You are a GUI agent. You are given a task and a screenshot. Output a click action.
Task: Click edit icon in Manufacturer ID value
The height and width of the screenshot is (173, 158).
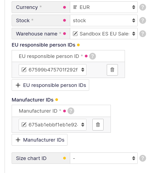(24, 125)
